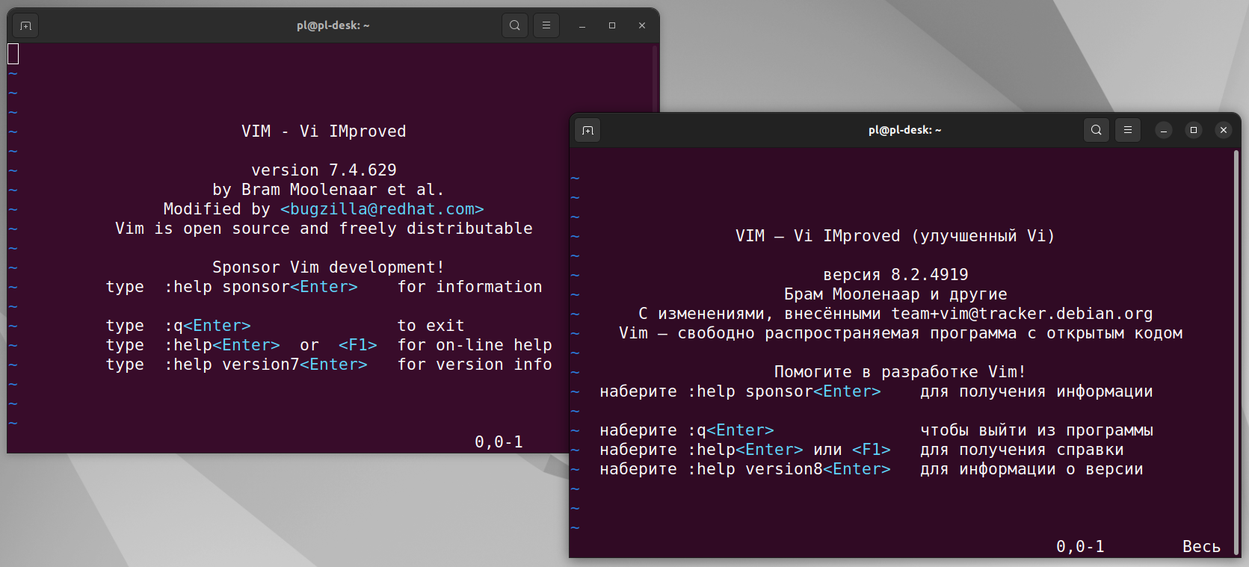Minimize the back terminal window

coord(582,25)
